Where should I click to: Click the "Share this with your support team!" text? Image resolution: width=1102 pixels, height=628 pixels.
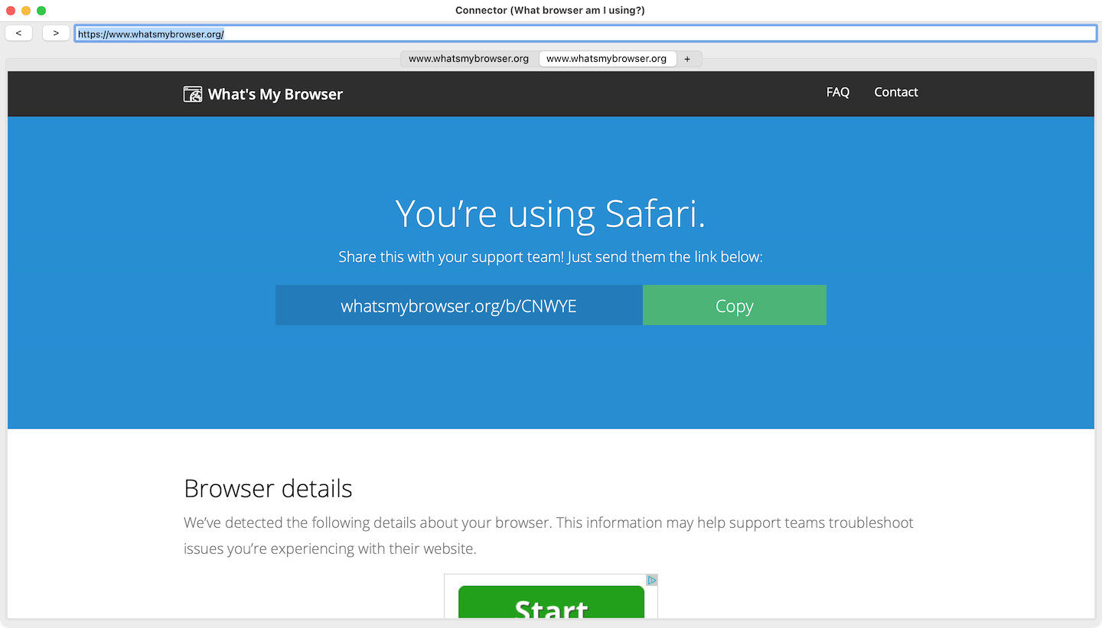[452, 257]
